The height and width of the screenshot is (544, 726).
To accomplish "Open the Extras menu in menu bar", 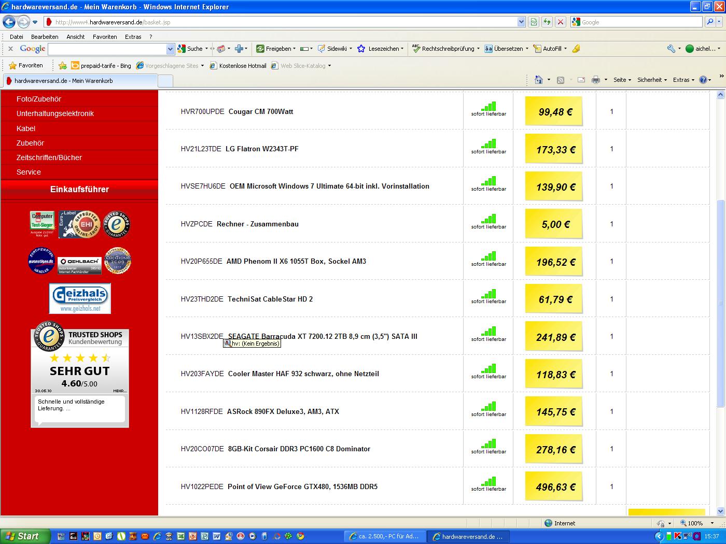I will [x=133, y=37].
